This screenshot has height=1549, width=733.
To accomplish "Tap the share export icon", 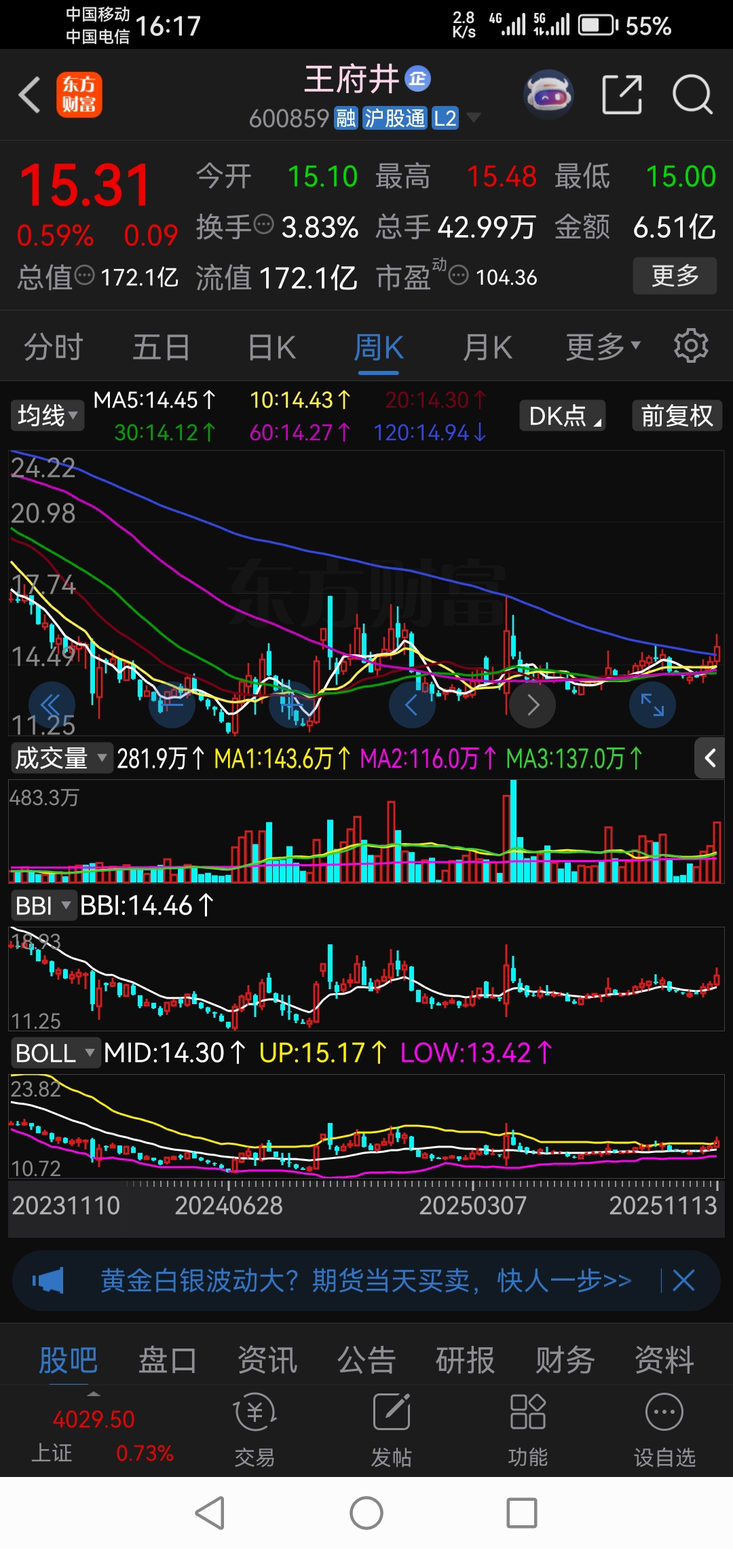I will [622, 94].
